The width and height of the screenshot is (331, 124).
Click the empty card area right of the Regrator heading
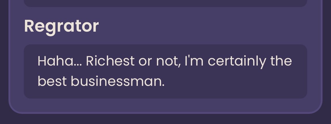203,26
